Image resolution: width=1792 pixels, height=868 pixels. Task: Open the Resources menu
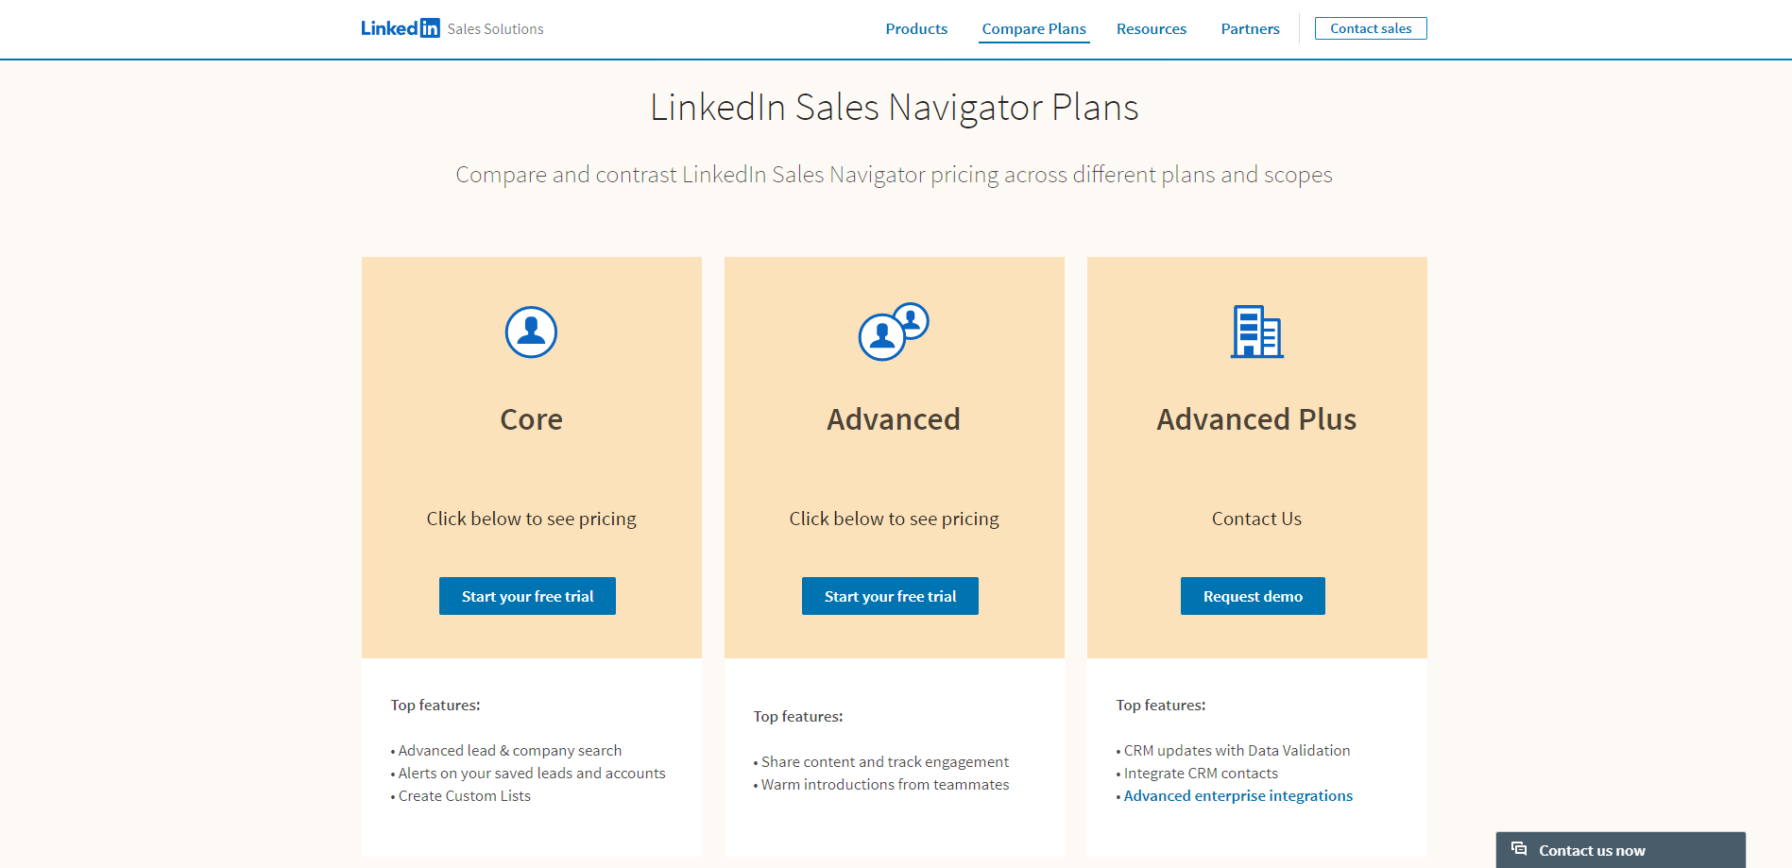[x=1151, y=28]
